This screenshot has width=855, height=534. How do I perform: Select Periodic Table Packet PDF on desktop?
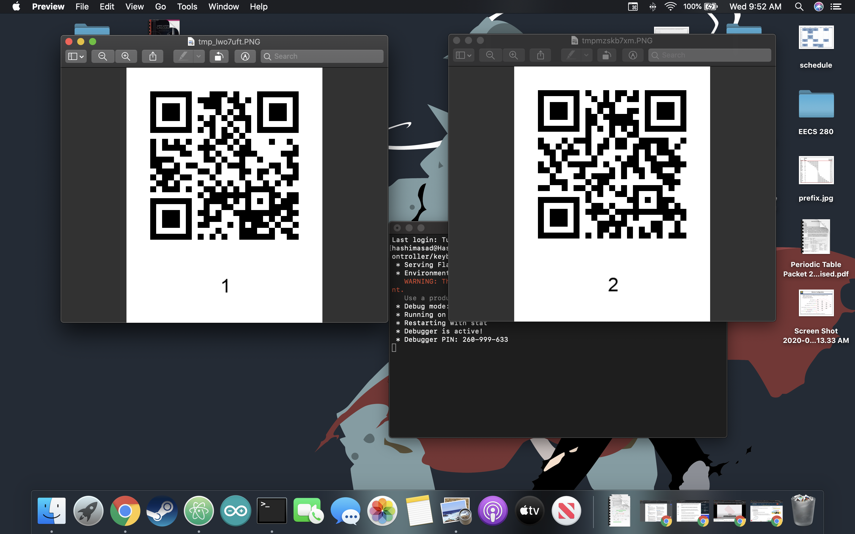coord(816,249)
